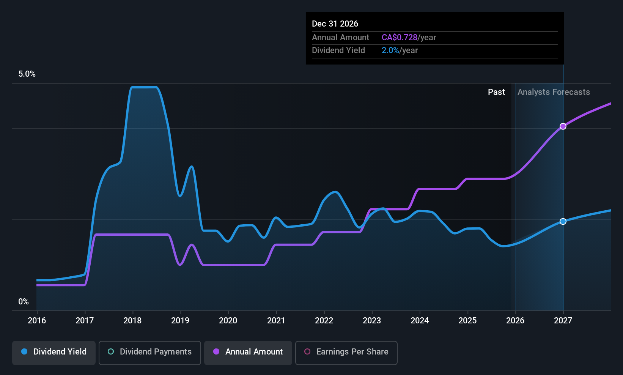623x375 pixels.
Task: Click the 2021 x-axis year label
Action: click(276, 321)
